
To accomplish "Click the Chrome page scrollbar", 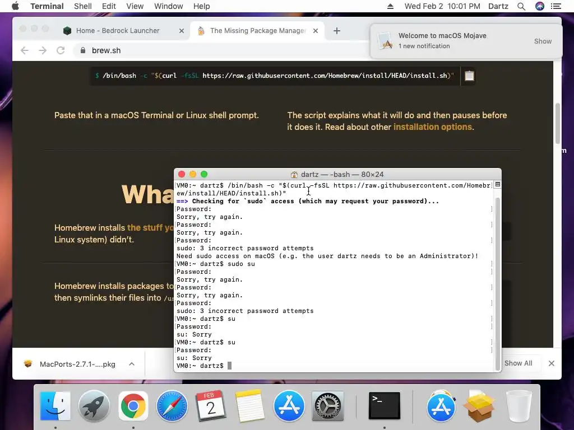I will [x=558, y=124].
